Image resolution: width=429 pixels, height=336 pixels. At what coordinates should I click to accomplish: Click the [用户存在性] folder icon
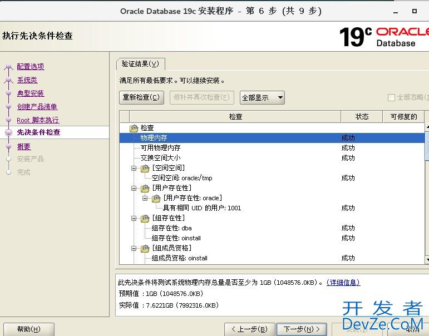pos(145,188)
